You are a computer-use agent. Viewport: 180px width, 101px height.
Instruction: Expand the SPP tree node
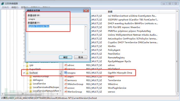pos(24,66)
